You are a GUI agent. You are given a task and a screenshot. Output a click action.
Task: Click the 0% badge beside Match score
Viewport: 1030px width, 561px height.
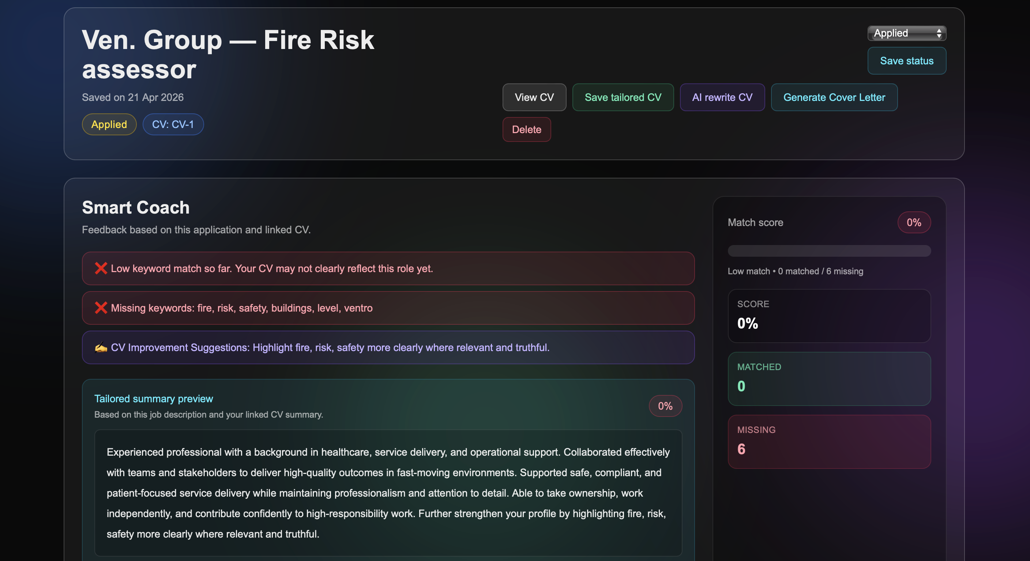[914, 222]
